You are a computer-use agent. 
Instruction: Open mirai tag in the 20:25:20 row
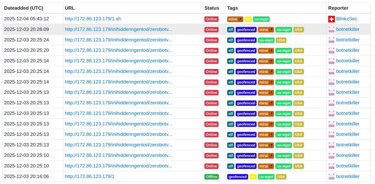click(x=266, y=51)
